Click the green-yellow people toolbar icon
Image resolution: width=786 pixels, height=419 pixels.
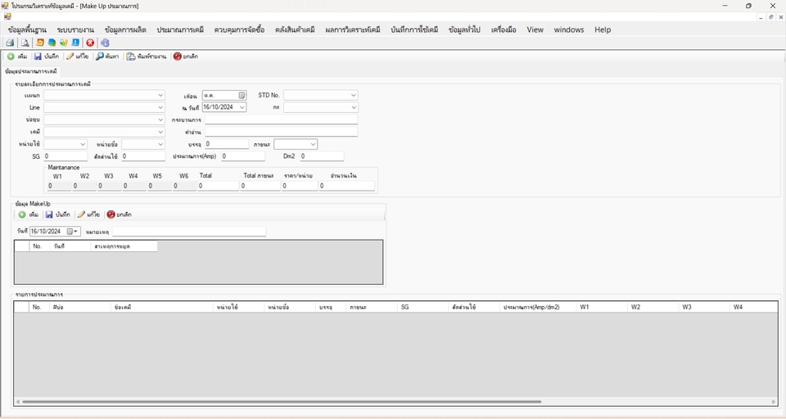(64, 43)
